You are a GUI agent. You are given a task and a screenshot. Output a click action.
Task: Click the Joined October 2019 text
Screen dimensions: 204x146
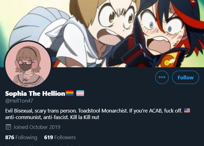tap(37, 127)
